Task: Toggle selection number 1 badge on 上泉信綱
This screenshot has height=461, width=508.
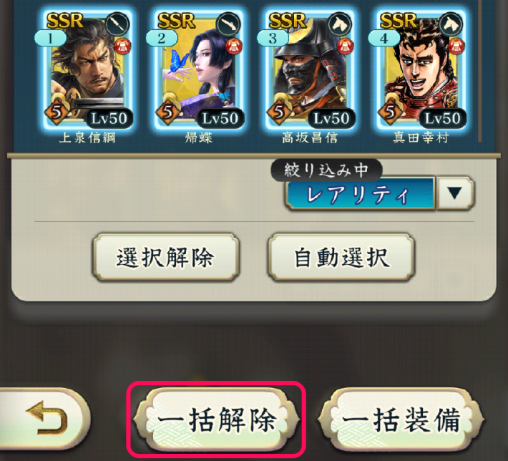Action: coord(51,38)
